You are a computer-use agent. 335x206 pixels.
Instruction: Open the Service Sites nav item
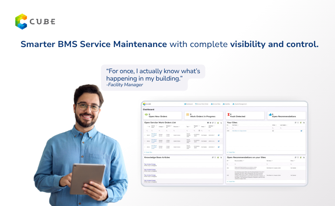click(216, 105)
